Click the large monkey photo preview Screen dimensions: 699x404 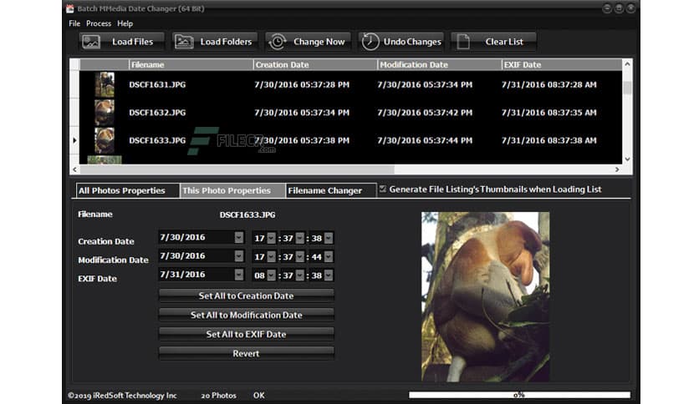coord(486,297)
